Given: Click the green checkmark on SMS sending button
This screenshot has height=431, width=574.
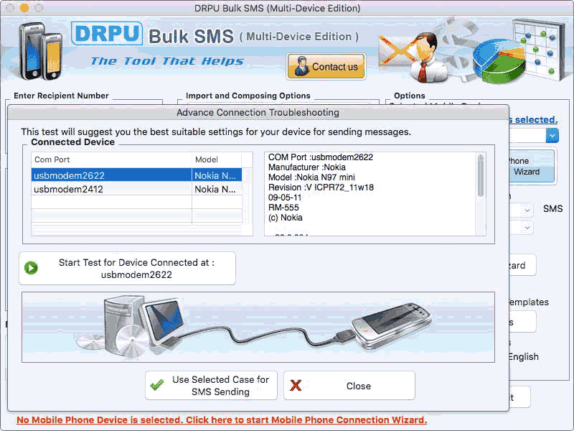Looking at the screenshot, I should pyautogui.click(x=158, y=385).
